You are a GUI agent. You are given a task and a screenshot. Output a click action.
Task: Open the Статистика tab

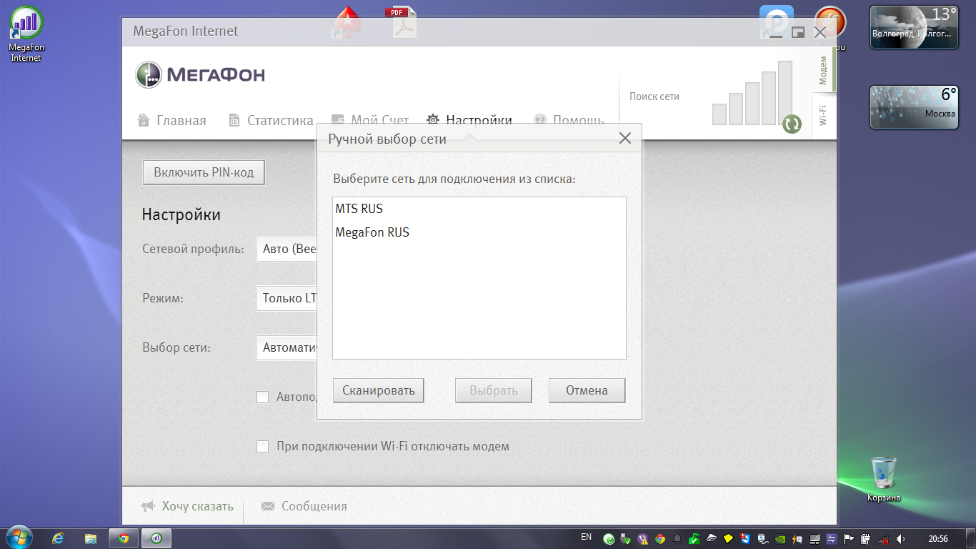point(271,121)
